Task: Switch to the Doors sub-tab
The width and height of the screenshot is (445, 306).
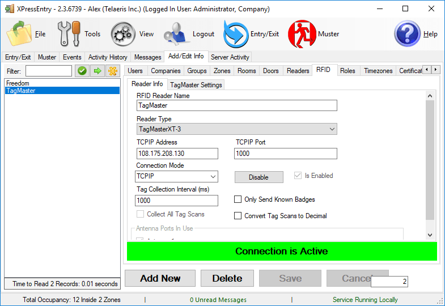Action: pyautogui.click(x=271, y=71)
